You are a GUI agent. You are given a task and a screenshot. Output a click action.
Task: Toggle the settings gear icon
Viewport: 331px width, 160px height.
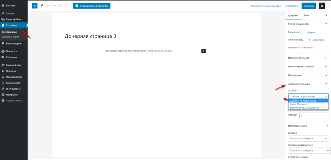click(322, 6)
